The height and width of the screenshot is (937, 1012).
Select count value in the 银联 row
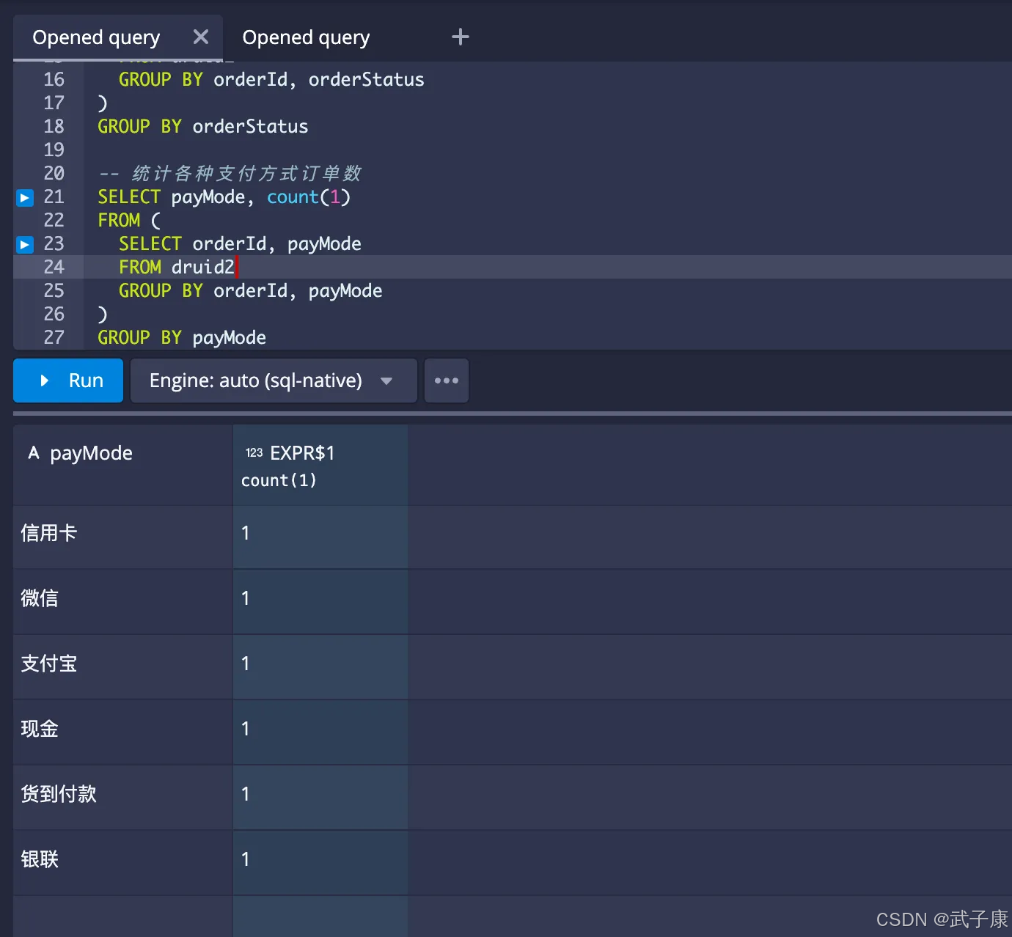tap(320, 863)
